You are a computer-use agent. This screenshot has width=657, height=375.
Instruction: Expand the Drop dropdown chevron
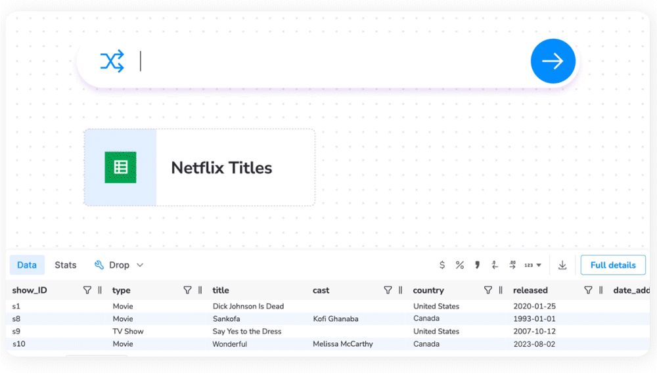coord(140,265)
